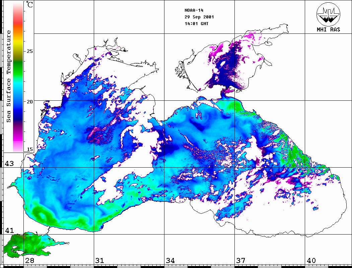Click the 'Sea Surface Temperature' vertical label
The height and width of the screenshot is (268, 352).
click(8, 76)
